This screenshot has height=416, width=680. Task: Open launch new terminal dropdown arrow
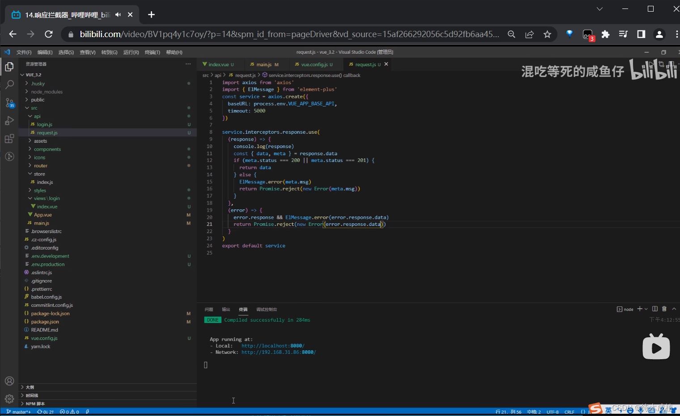[646, 309]
